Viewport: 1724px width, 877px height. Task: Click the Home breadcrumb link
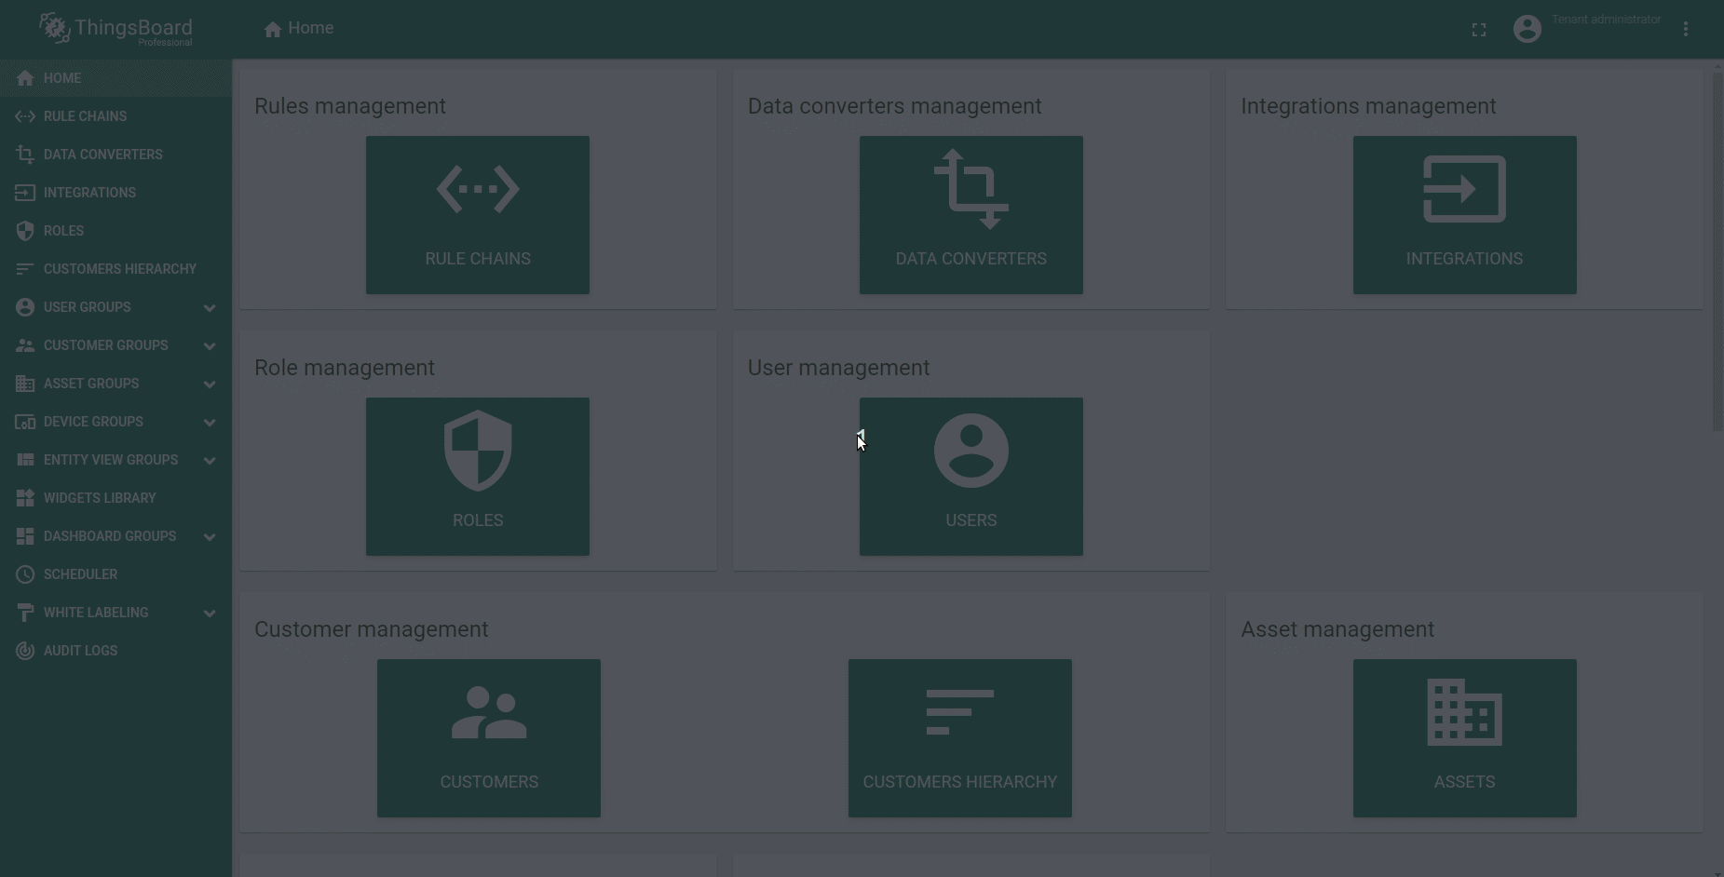[299, 29]
